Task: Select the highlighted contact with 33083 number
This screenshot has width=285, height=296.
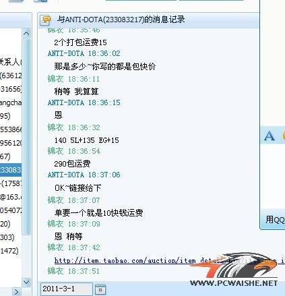Action: click(x=11, y=170)
